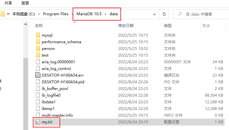Image resolution: width=229 pixels, height=130 pixels.
Task: Click the ib_logfile0 file icon
Action: click(38, 95)
